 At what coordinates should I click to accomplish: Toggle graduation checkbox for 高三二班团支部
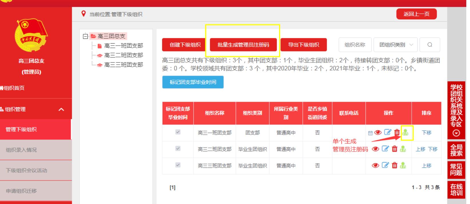178,148
